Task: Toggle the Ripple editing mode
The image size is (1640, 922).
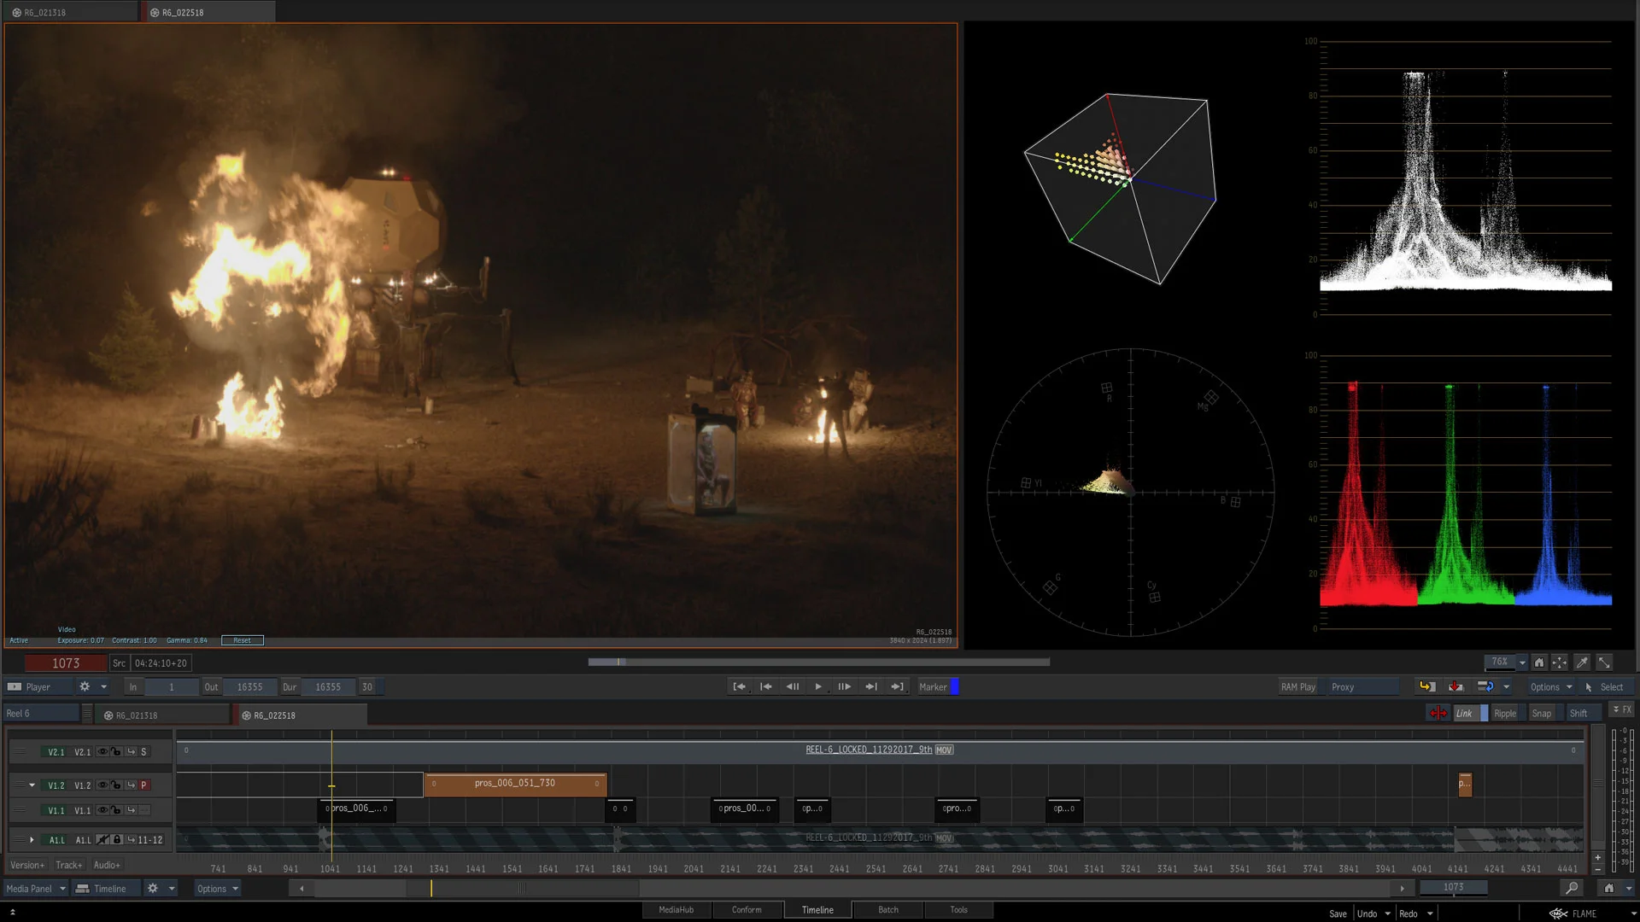Action: pyautogui.click(x=1505, y=714)
